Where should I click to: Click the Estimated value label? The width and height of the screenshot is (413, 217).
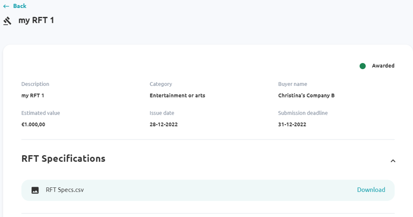click(41, 113)
